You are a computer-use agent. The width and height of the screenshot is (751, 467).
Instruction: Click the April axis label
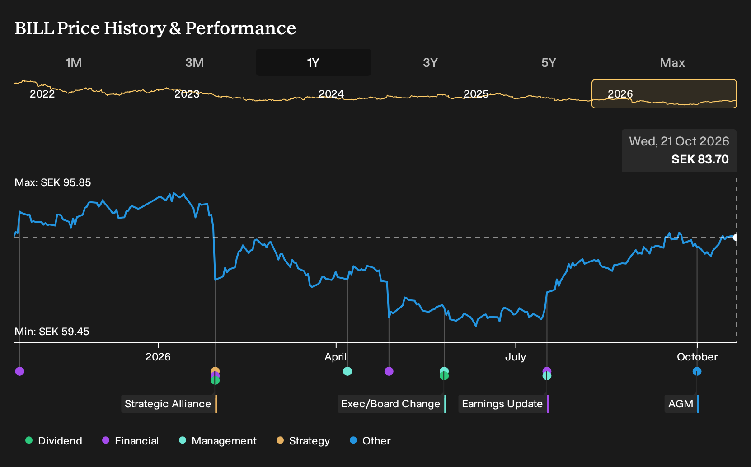coord(336,357)
